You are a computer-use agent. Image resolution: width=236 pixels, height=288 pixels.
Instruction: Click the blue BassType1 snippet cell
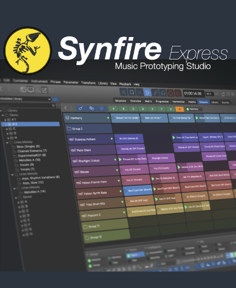[x=138, y=190]
